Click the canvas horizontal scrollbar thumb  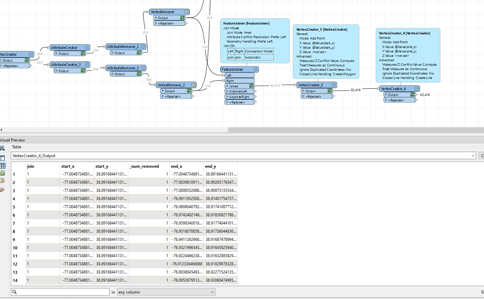click(x=356, y=130)
